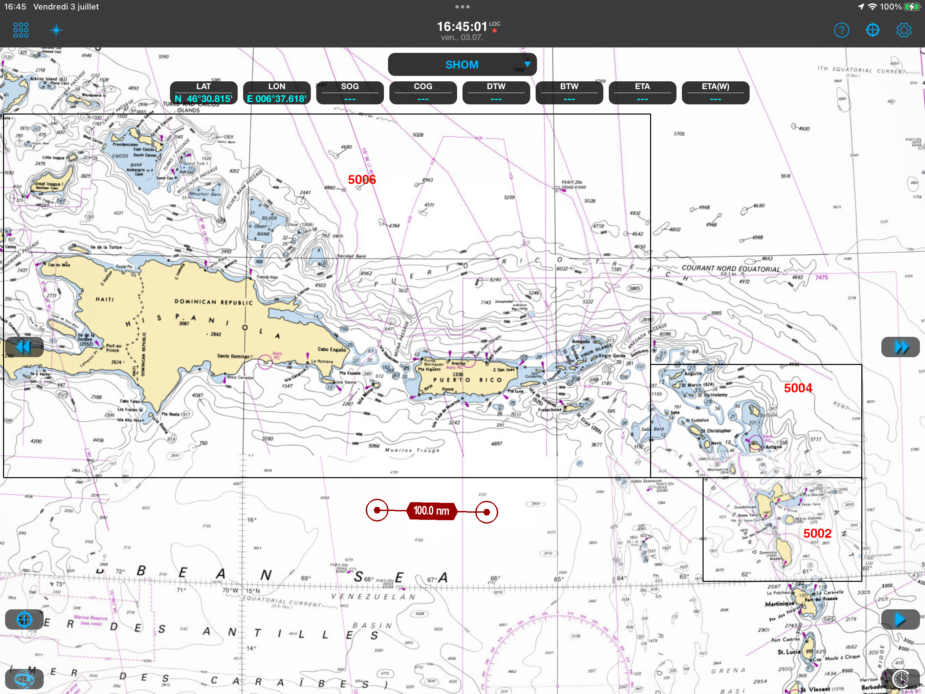Tap the blue compass star icon

tap(56, 30)
